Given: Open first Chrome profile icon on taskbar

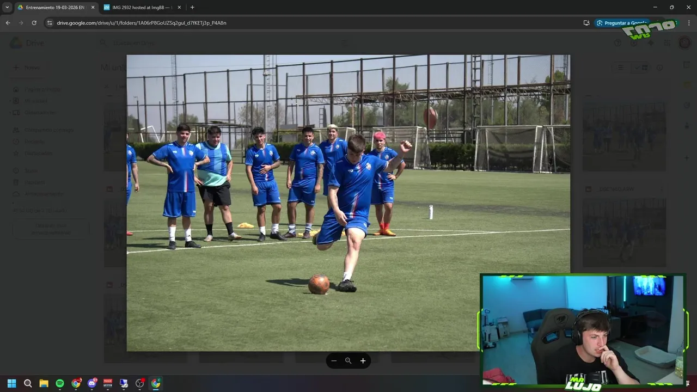Looking at the screenshot, I should 76,383.
